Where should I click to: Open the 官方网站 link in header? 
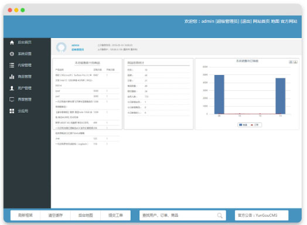click(289, 21)
